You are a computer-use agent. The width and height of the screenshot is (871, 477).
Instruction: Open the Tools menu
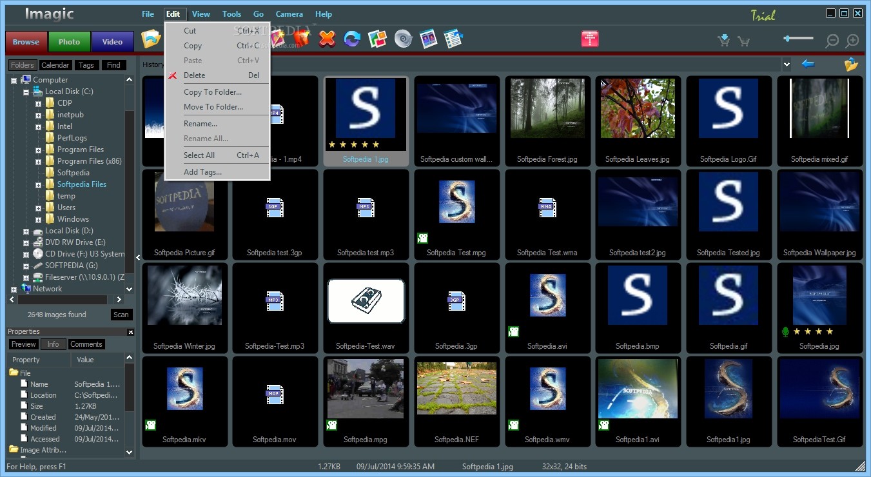[x=231, y=14]
